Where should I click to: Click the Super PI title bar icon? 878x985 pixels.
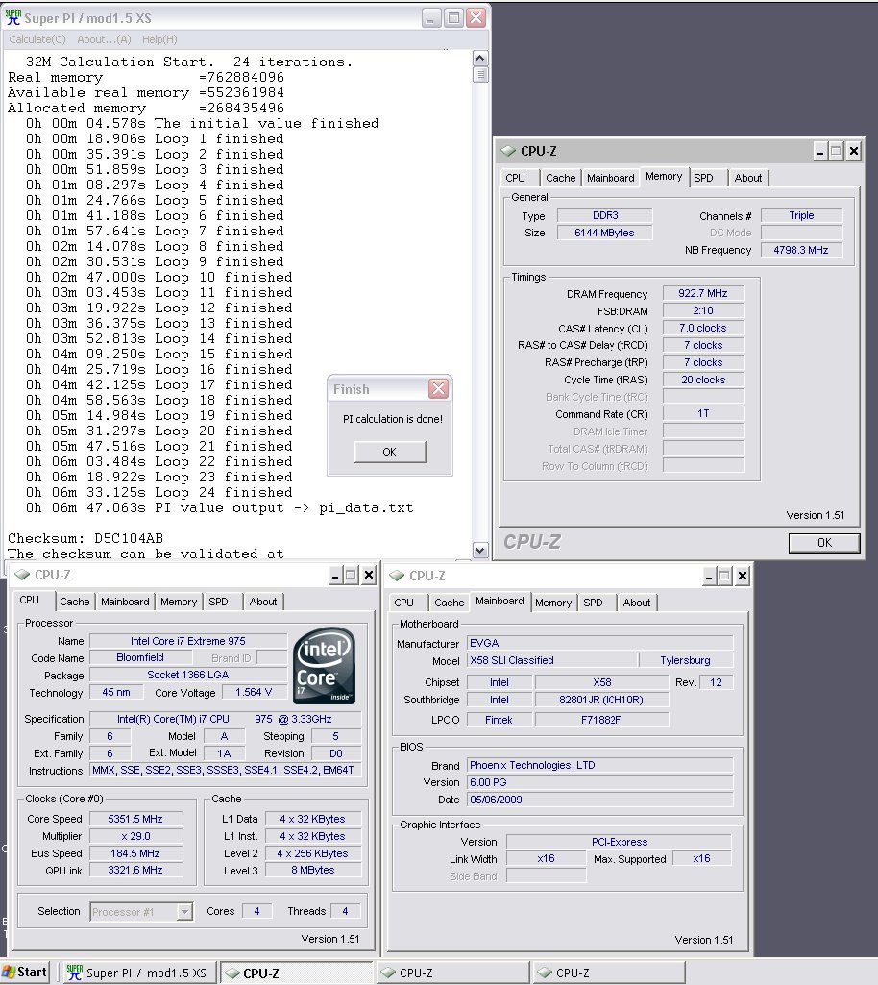coord(13,17)
